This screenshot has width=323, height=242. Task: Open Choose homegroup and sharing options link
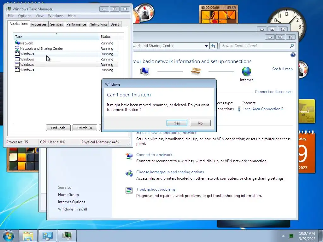[x=170, y=172]
